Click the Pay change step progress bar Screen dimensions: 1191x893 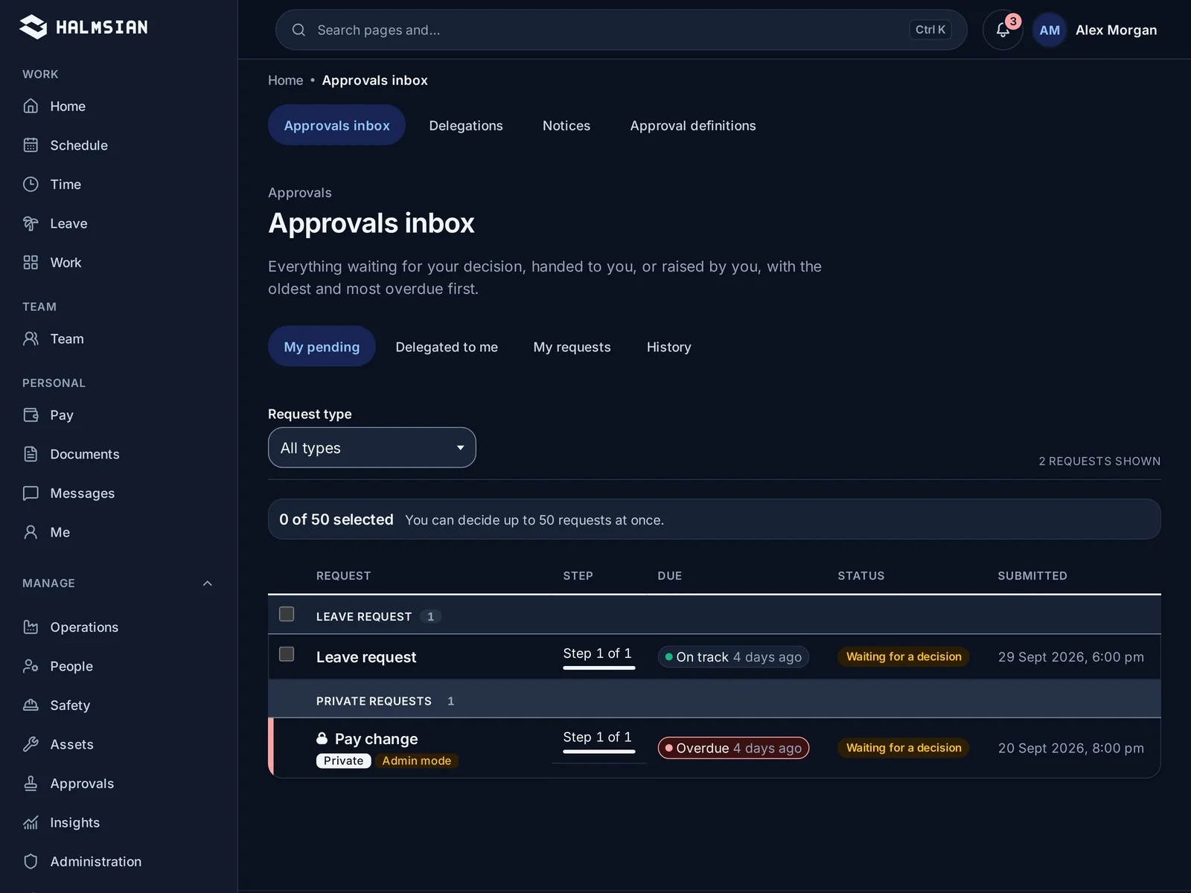pos(599,752)
